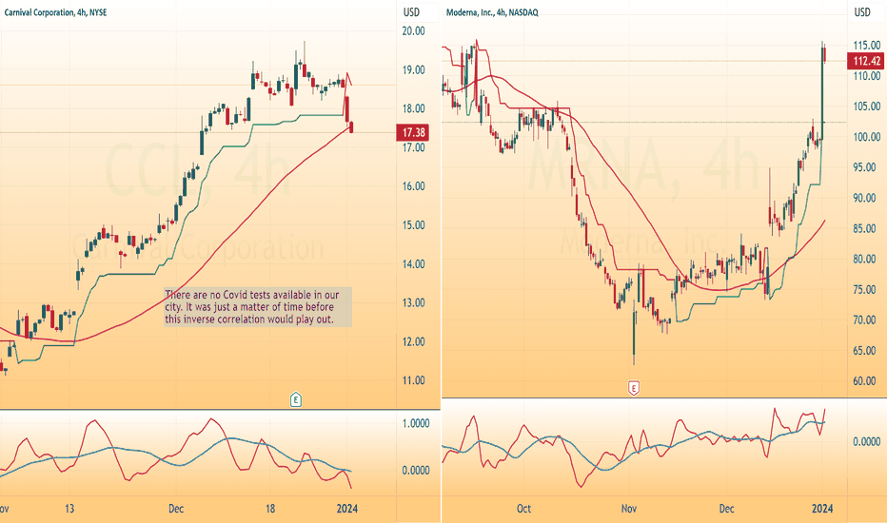Click the Carnival oscillator 0.0000 axis label
This screenshot has width=887, height=523.
click(416, 471)
